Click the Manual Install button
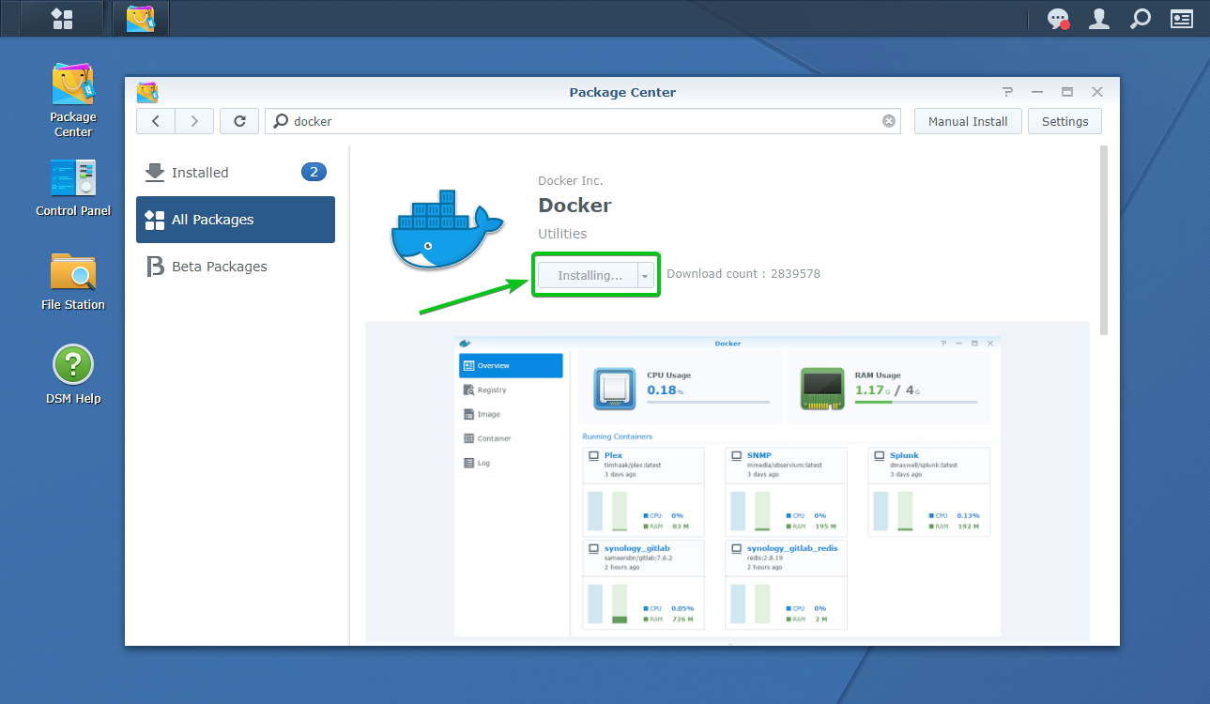1210x704 pixels. click(x=967, y=121)
